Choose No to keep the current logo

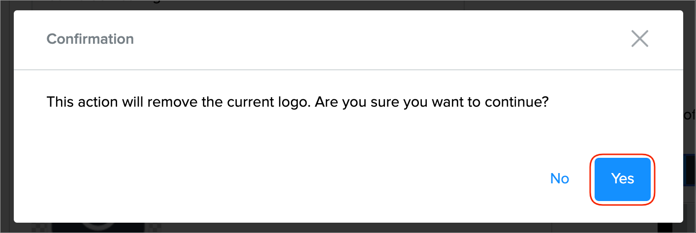[x=560, y=179]
